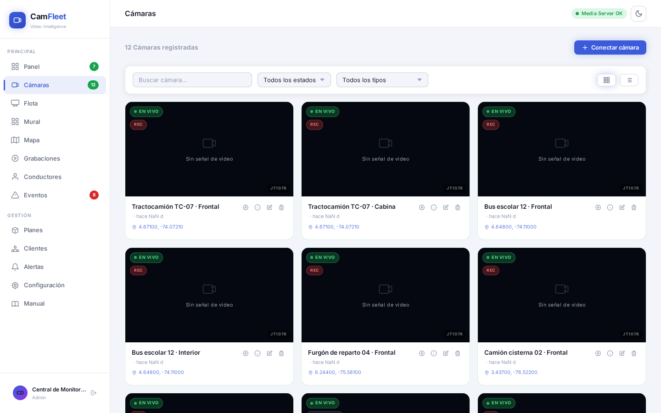This screenshot has width=661, height=413.
Task: Delete Tractocamión TC-07 Frontal camera with trash icon
Action: coord(281,207)
